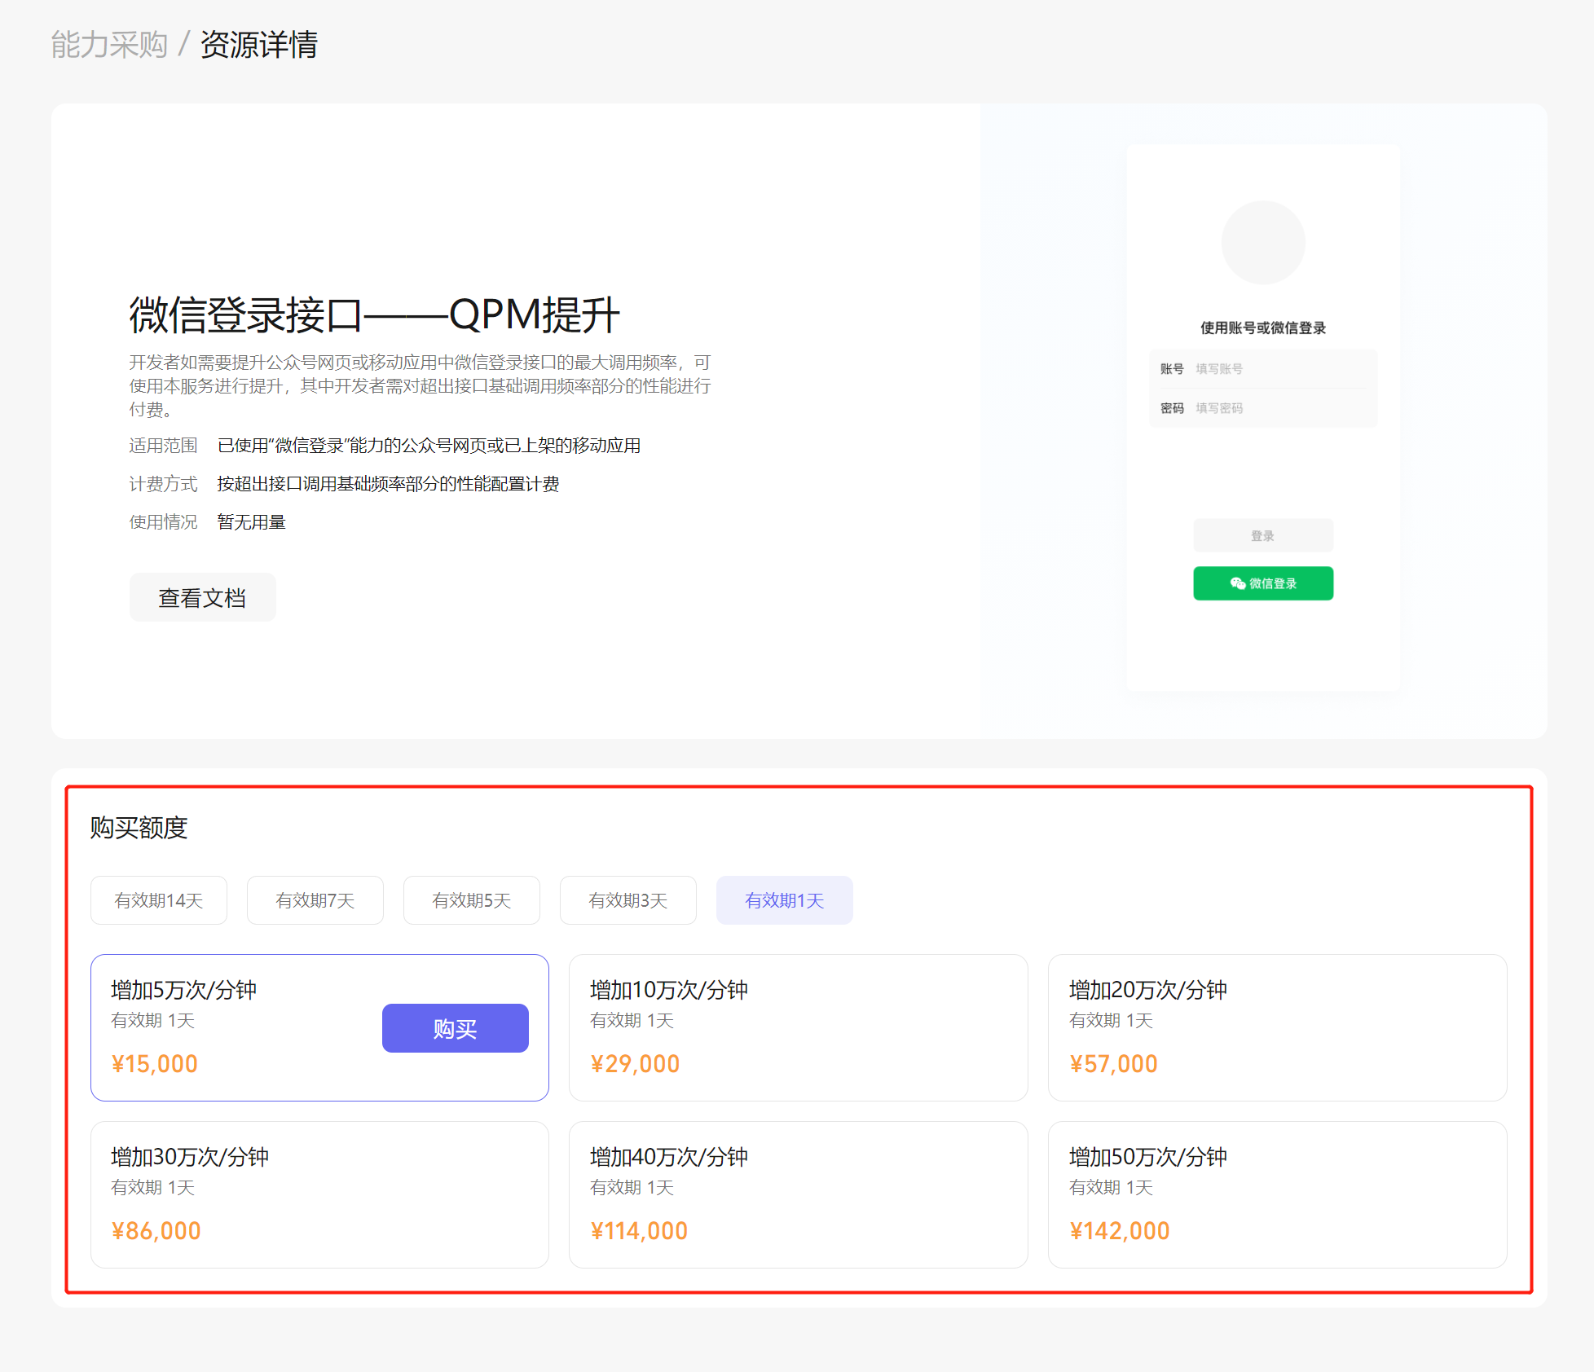Choose the 增加10万次/分钟 plan card
Viewport: 1594px width, 1372px height.
[799, 1028]
